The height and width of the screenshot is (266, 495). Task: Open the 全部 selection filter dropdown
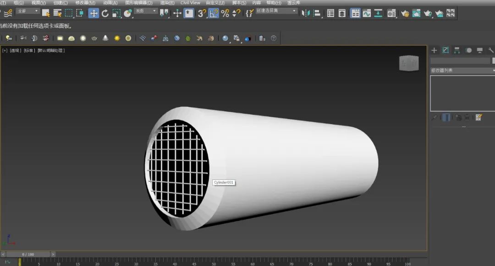[x=28, y=11]
